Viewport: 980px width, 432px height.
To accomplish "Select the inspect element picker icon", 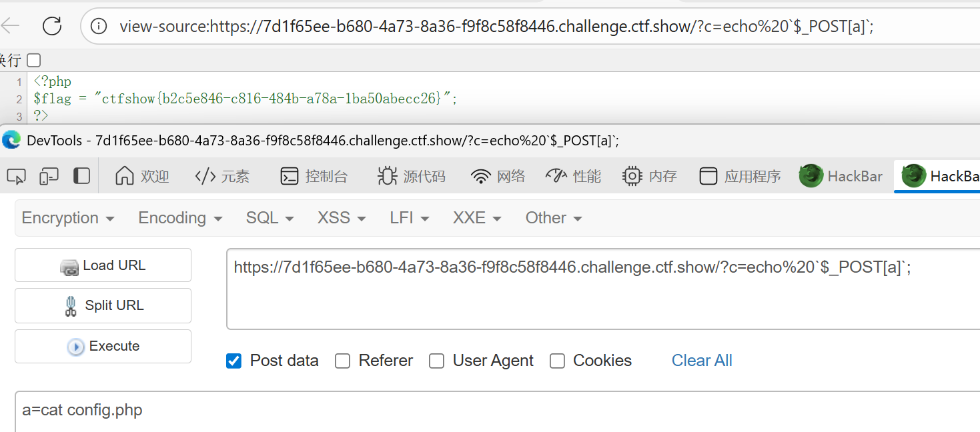I will point(16,176).
